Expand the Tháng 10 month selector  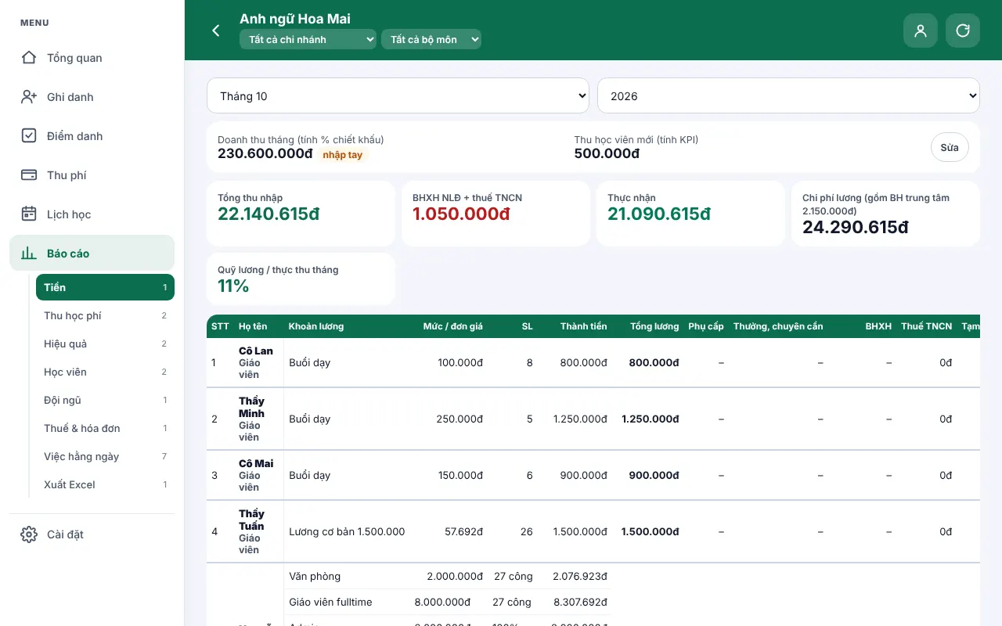[x=398, y=95]
